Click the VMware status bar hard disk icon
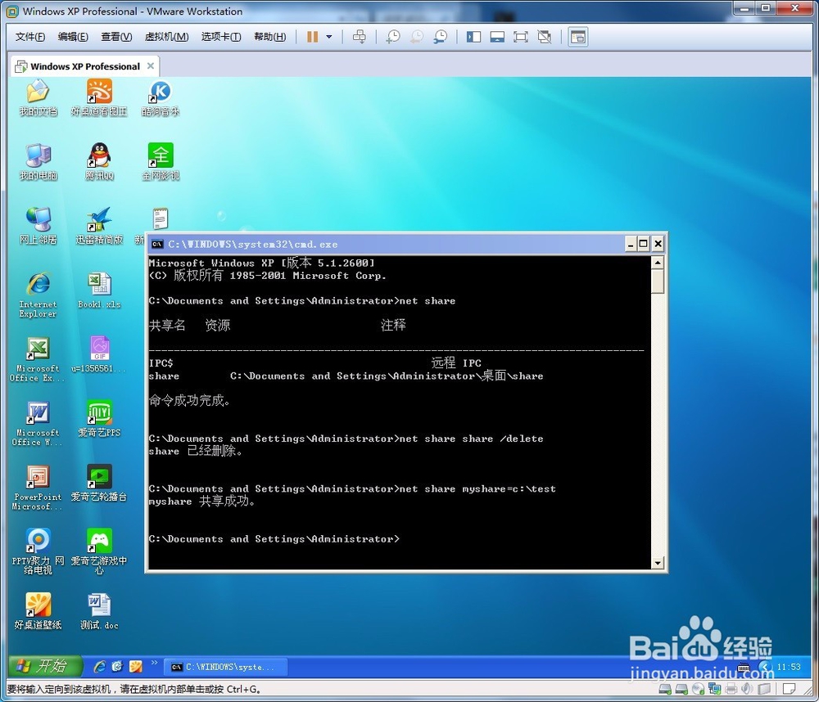819x702 pixels. click(x=664, y=689)
